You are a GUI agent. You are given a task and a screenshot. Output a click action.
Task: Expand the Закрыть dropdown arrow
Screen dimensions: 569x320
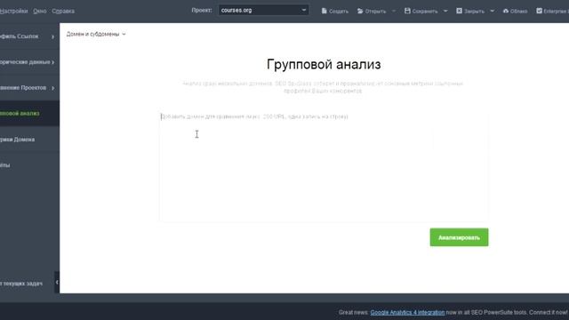[x=492, y=11]
